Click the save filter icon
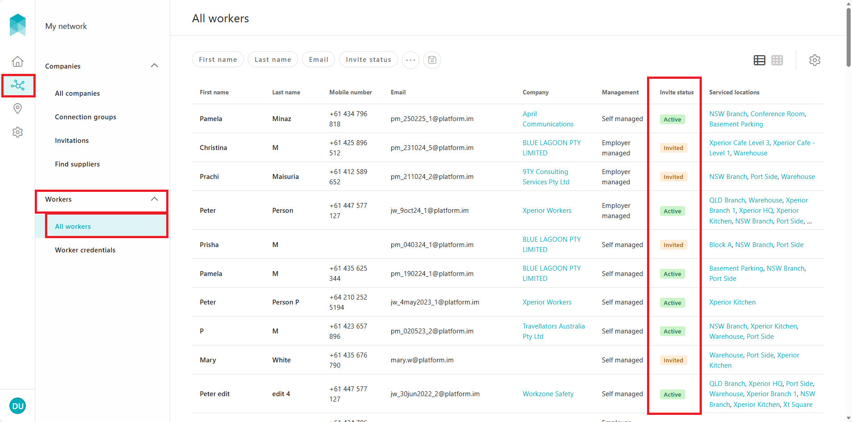This screenshot has height=422, width=852. click(x=432, y=60)
